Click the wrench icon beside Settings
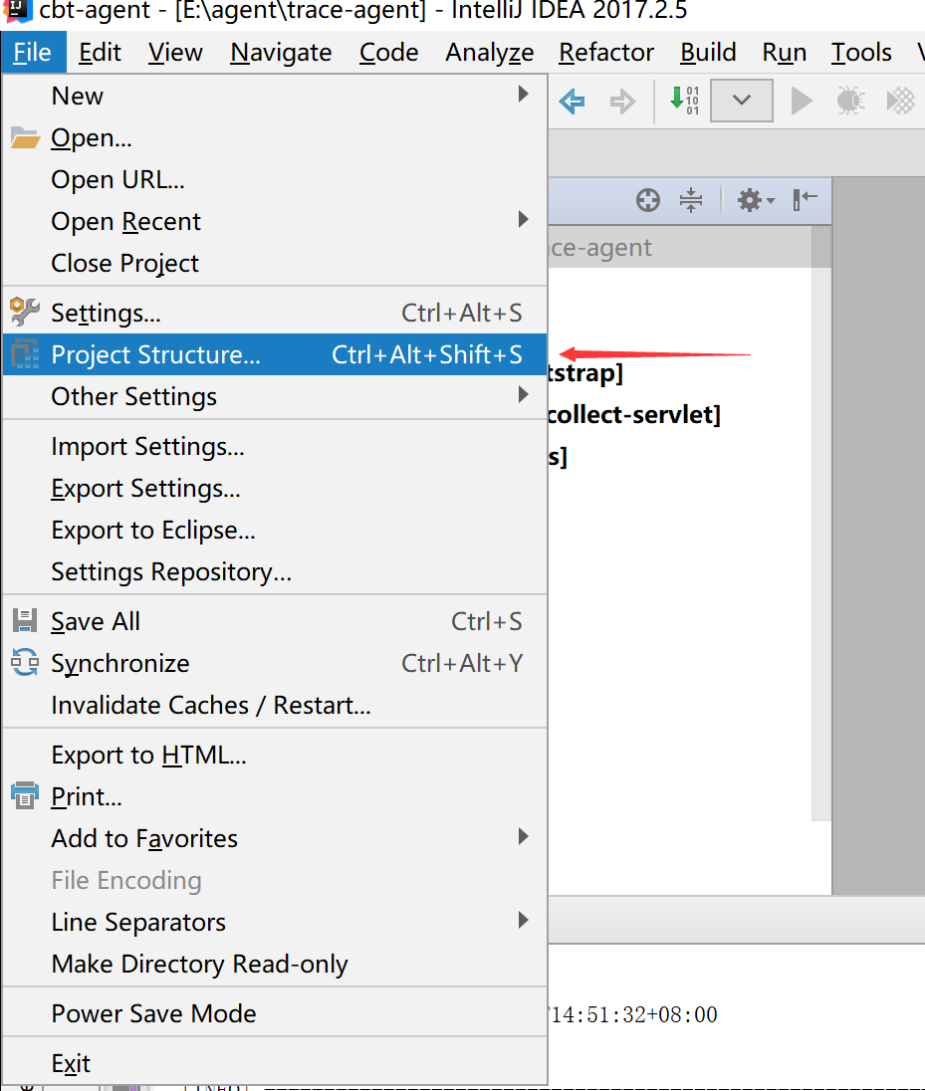The width and height of the screenshot is (925, 1091). (x=25, y=312)
